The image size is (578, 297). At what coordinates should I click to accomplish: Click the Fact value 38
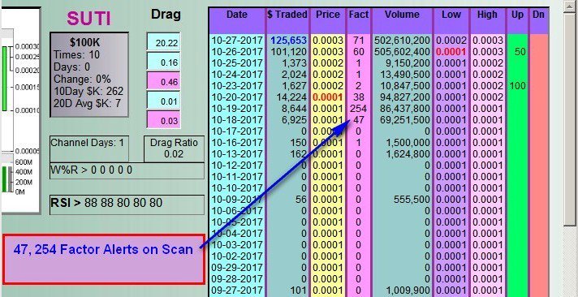(x=359, y=97)
